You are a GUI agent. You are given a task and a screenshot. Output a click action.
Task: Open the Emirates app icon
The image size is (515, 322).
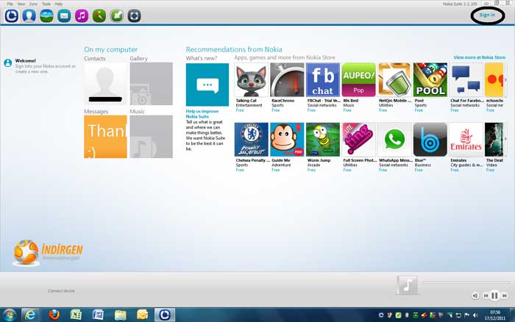click(466, 140)
